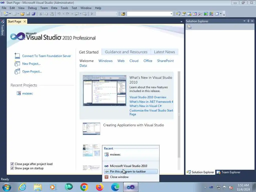Click the volume icon in system tray
The image size is (256, 192).
coord(231,187)
